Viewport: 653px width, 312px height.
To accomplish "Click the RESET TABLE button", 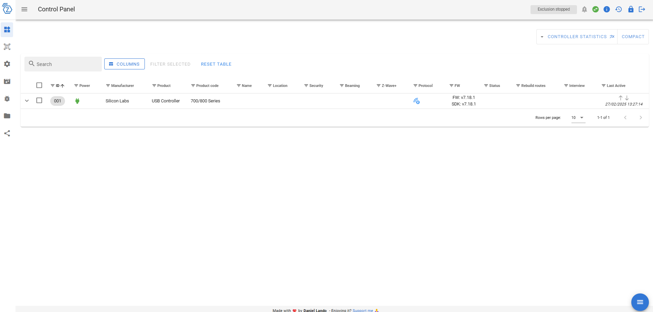I will coord(216,64).
